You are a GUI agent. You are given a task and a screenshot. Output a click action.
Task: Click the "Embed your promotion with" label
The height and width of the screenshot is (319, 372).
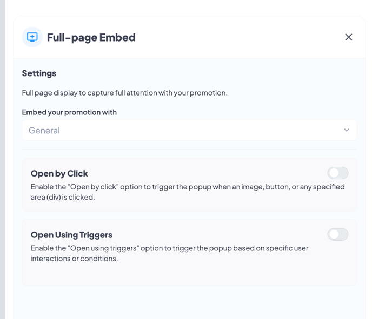(x=69, y=112)
